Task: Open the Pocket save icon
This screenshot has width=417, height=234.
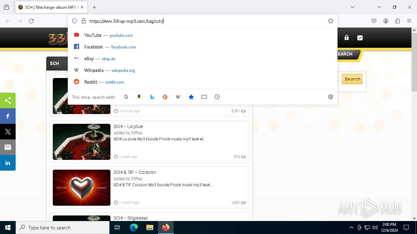Action: click(x=374, y=21)
